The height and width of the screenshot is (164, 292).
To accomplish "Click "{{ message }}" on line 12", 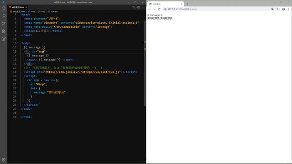I will click(35, 47).
